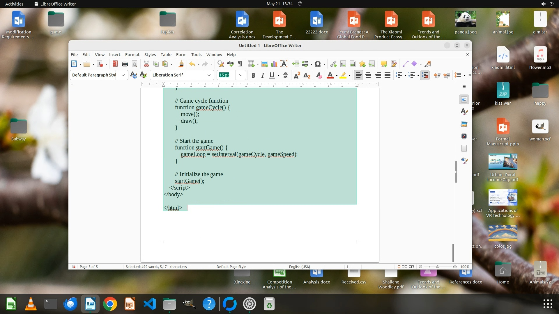Expand the font size dropdown
Screen dimensions: 559x314
[241, 75]
